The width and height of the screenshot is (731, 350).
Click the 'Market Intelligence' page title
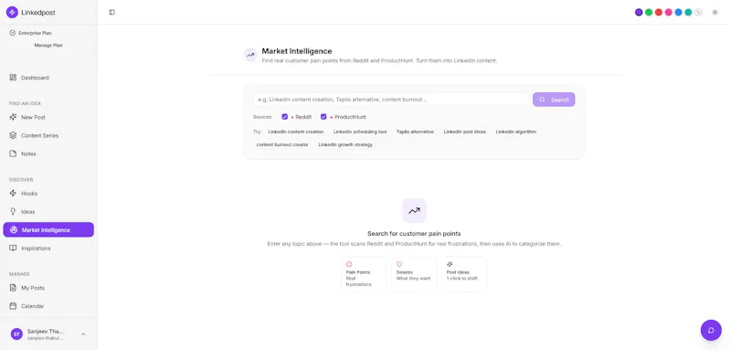(297, 51)
